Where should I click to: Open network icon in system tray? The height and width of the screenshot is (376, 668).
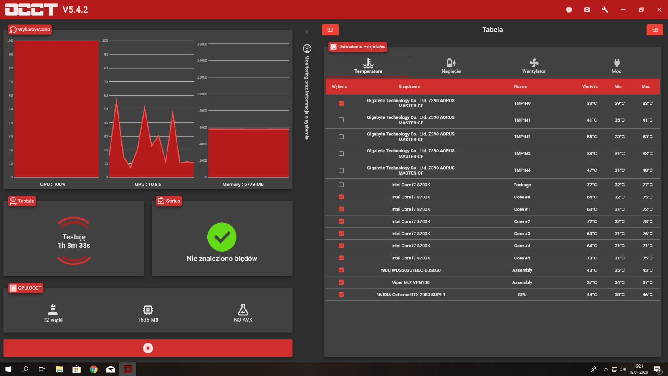coord(615,369)
